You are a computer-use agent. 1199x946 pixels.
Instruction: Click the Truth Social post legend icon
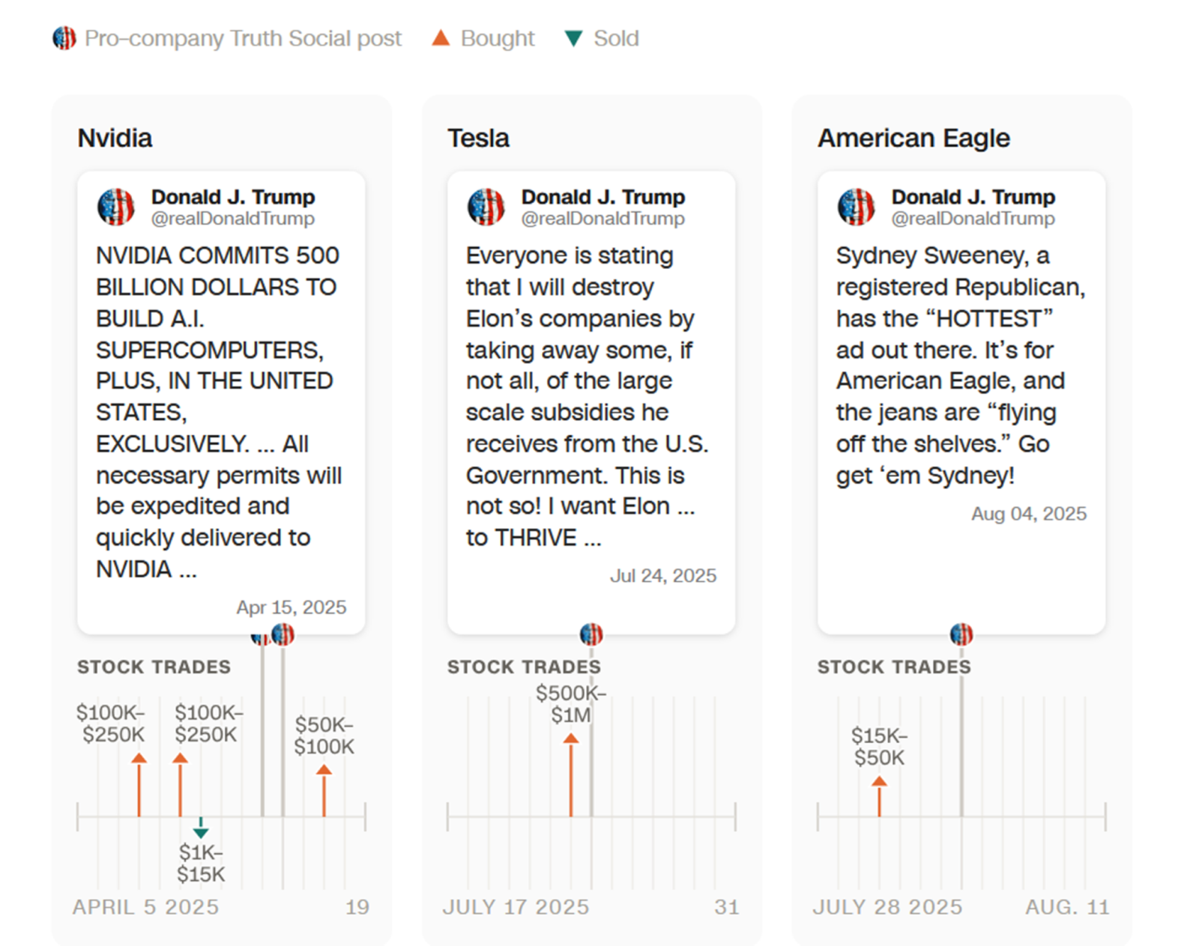point(64,37)
